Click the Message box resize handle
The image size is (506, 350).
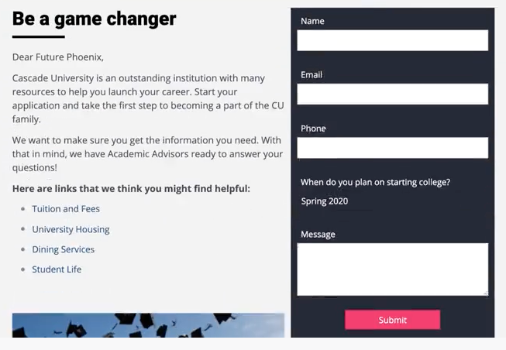pyautogui.click(x=485, y=293)
